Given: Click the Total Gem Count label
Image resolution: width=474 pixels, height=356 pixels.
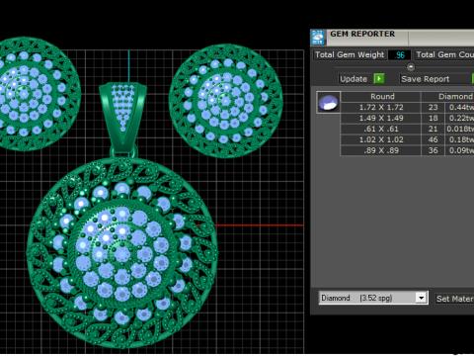Looking at the screenshot, I should coord(444,54).
